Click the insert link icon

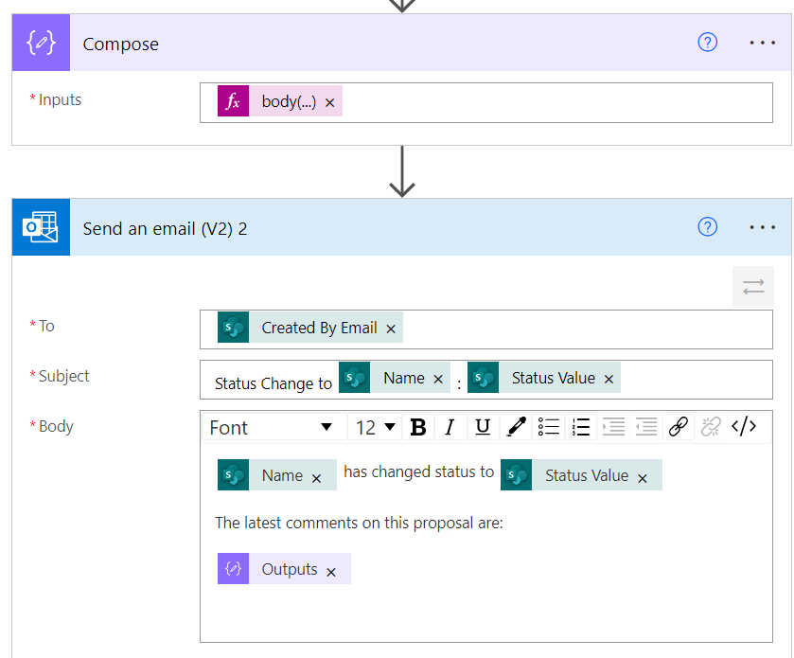[678, 428]
